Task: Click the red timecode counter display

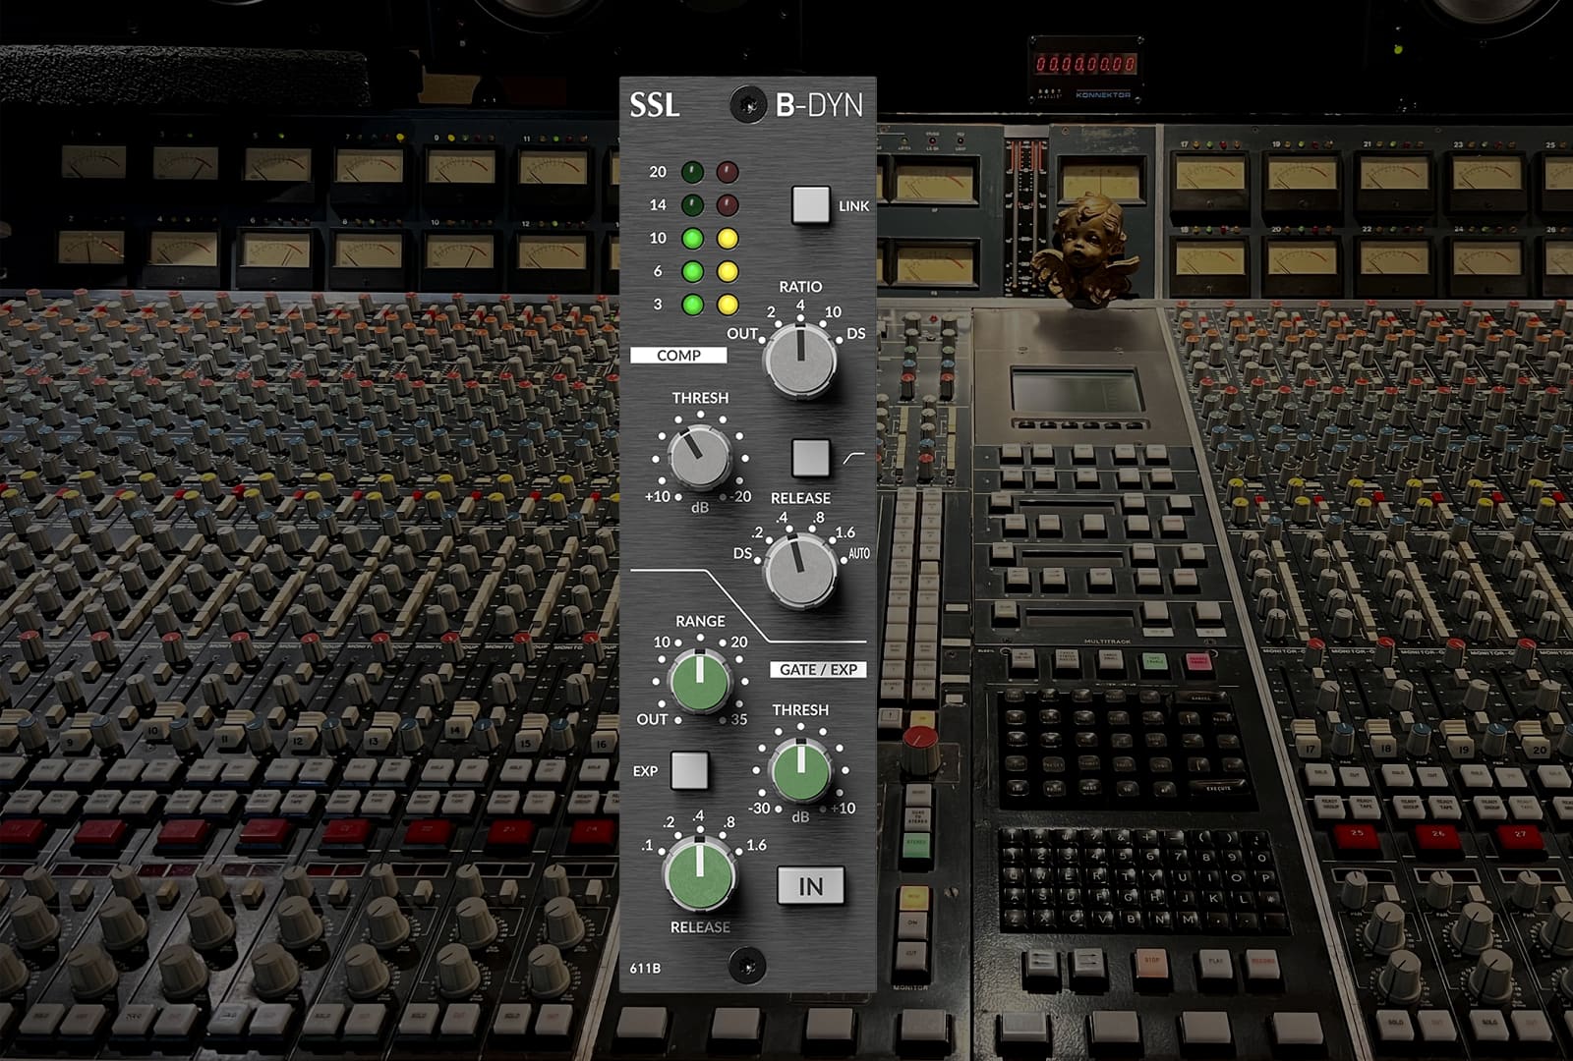Action: [1085, 65]
